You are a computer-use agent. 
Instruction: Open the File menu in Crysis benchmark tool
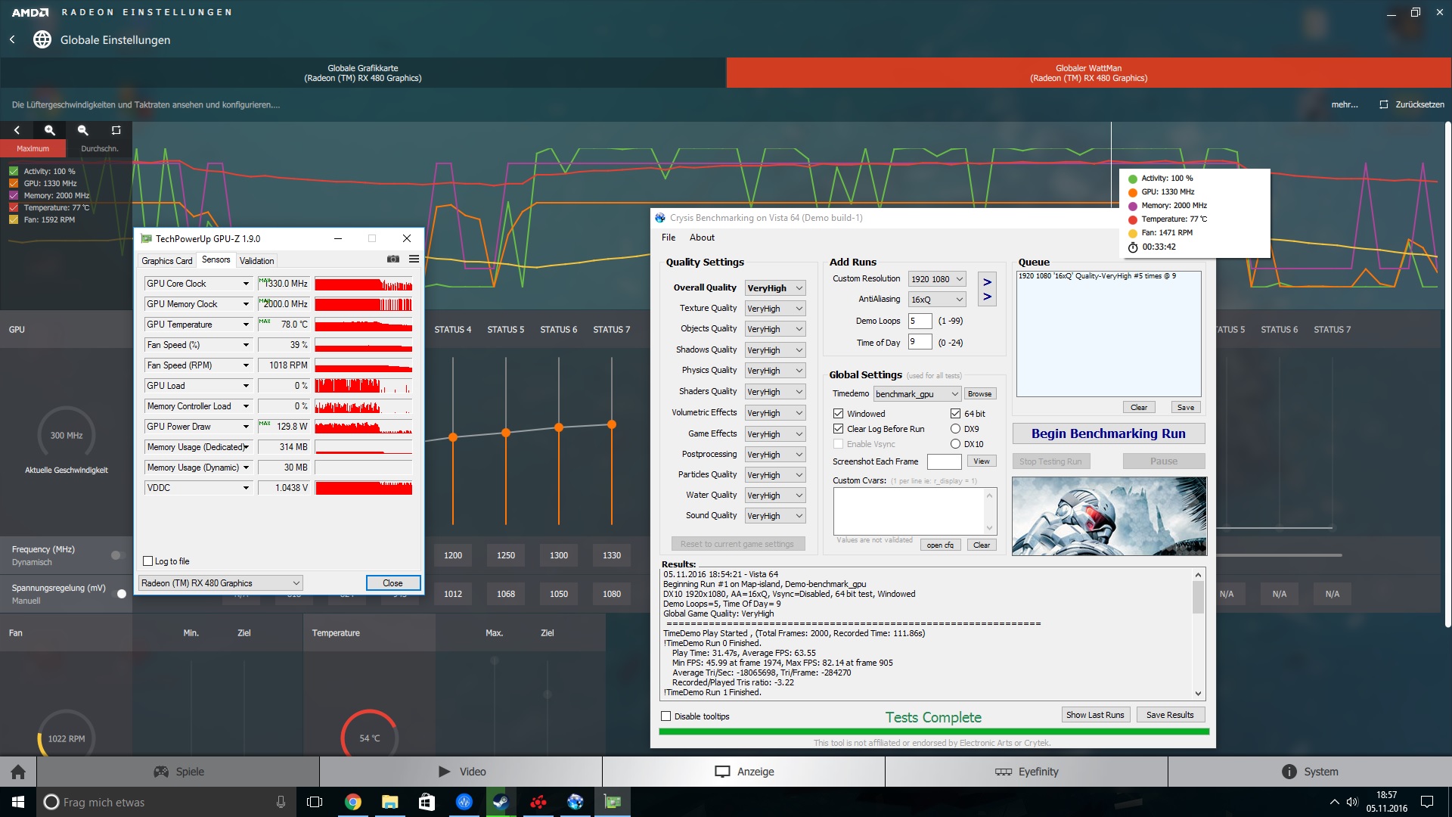[669, 238]
